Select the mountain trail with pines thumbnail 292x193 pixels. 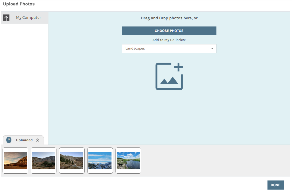(72, 161)
